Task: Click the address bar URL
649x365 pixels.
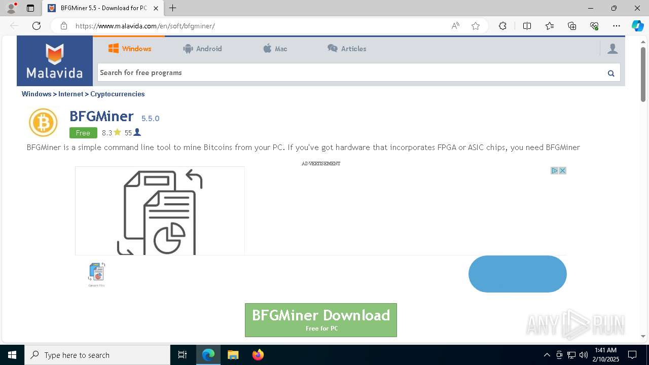Action: (145, 26)
